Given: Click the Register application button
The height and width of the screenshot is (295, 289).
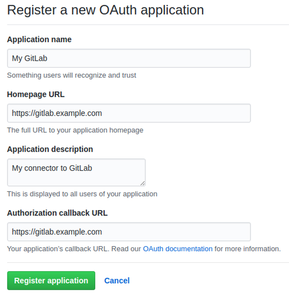Looking at the screenshot, I should point(51,281).
